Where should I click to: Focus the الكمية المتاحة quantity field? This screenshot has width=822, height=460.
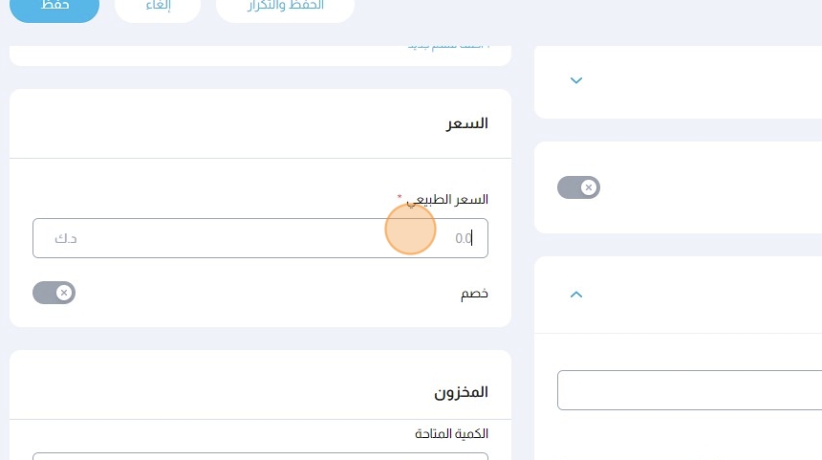(260, 455)
